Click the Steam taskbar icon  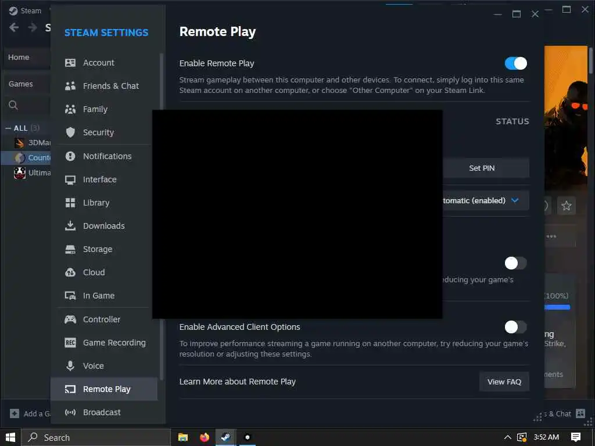[x=225, y=437]
